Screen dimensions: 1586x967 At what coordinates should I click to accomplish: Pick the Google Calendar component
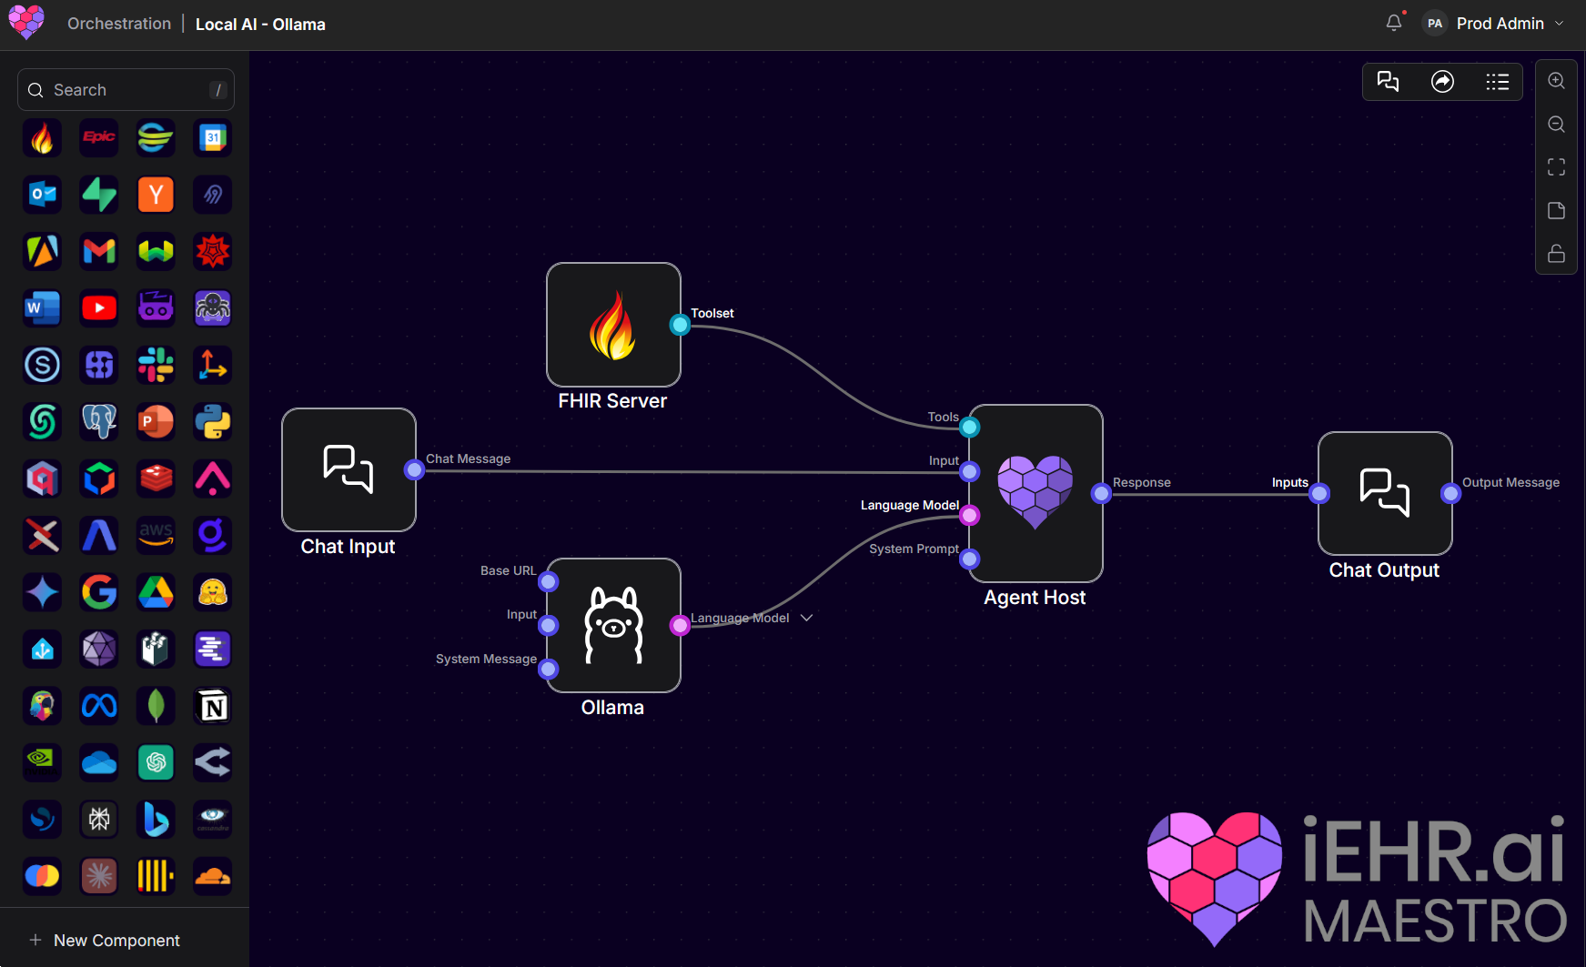point(213,137)
